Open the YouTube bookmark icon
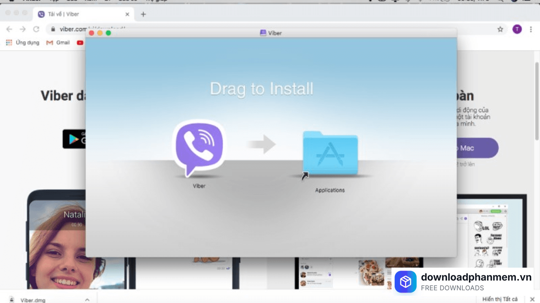The width and height of the screenshot is (540, 303). point(80,43)
